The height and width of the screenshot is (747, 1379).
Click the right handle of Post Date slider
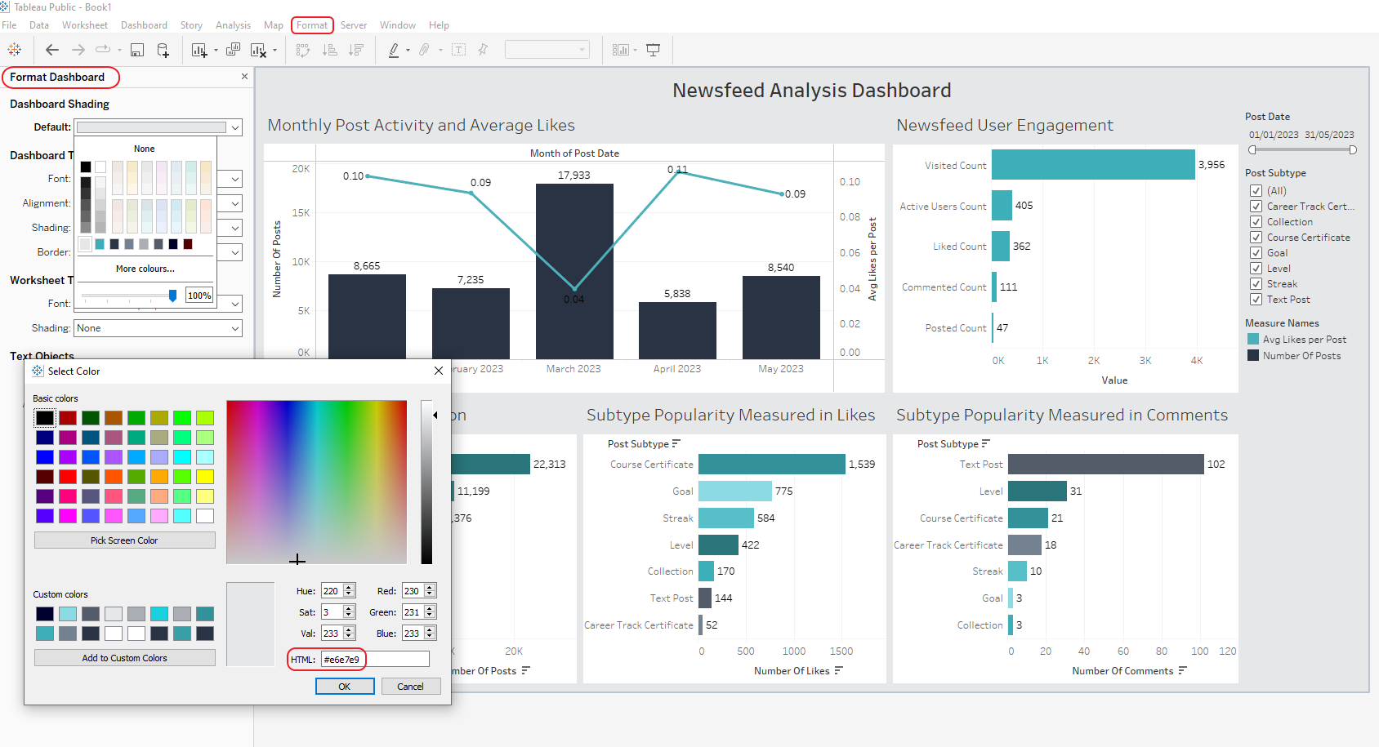(x=1353, y=149)
